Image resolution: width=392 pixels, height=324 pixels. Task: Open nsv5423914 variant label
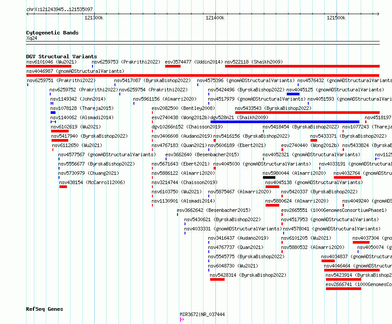coord(359,275)
